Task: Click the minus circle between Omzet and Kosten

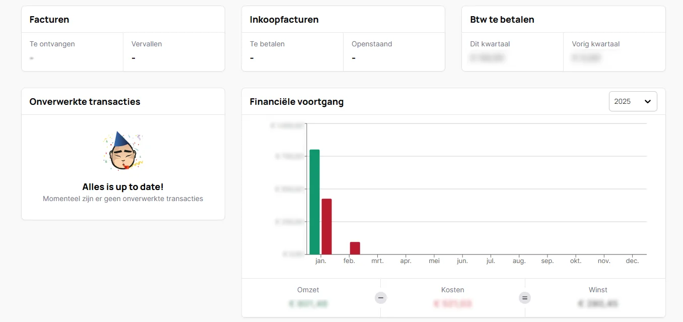Action: coord(381,298)
